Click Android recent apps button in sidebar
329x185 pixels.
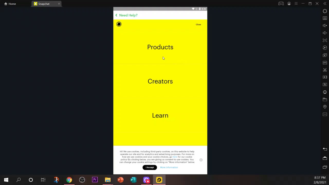[325, 167]
